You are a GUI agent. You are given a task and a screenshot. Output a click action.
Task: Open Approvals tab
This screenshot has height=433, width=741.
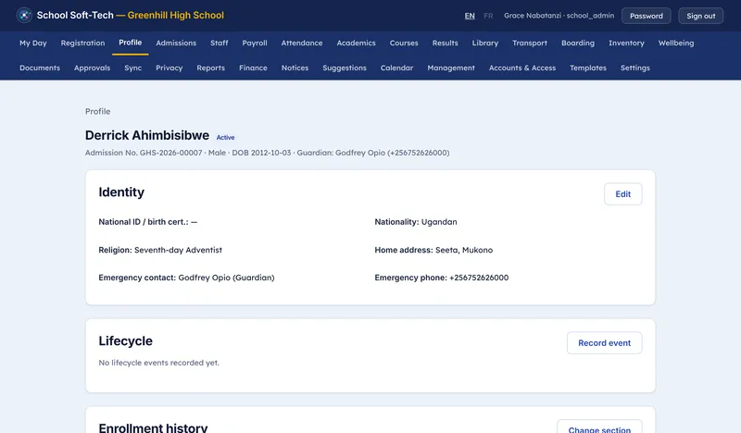pos(92,68)
